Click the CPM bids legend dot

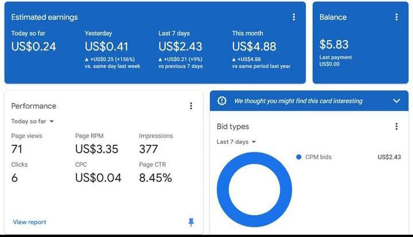(x=299, y=157)
